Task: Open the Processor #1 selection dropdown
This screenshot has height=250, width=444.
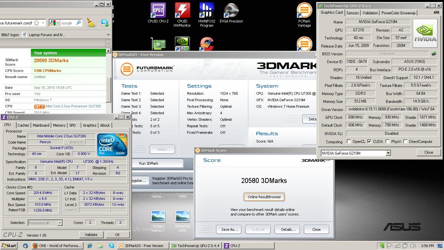Action: 60,223
